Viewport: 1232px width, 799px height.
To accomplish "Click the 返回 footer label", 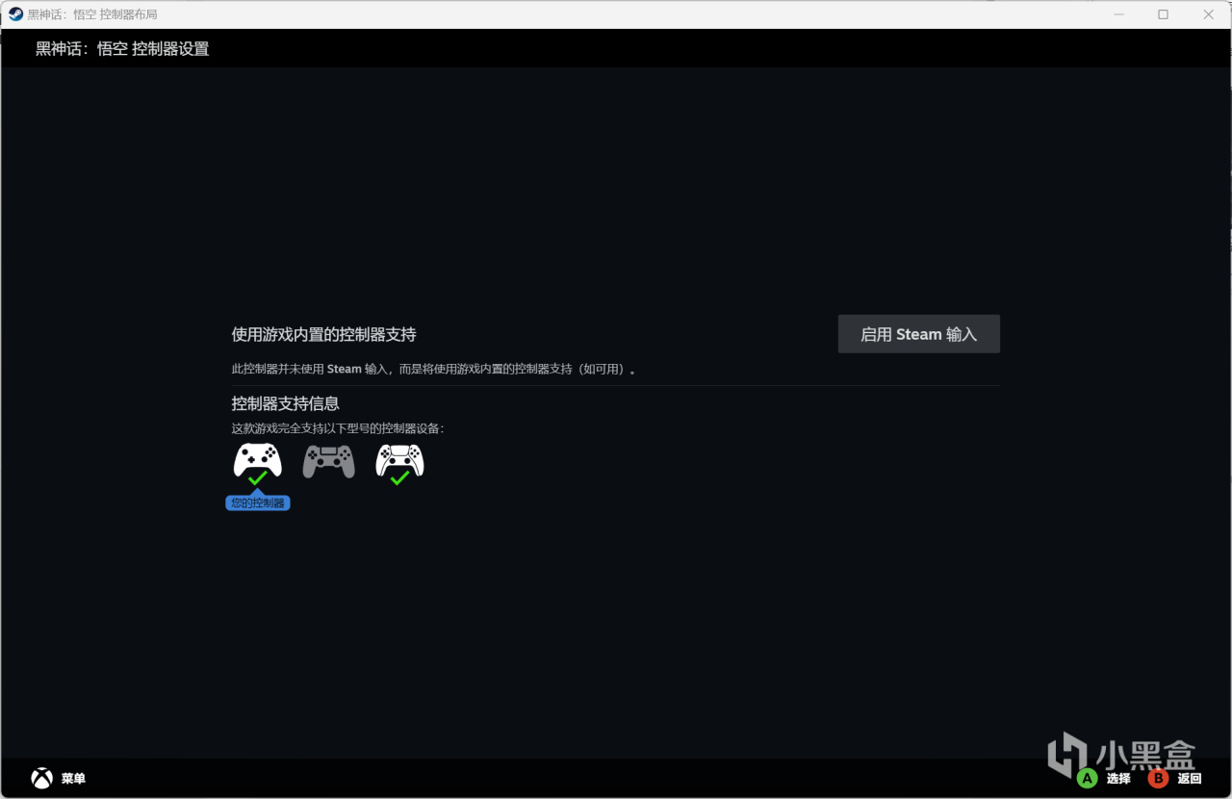I will (x=1190, y=778).
